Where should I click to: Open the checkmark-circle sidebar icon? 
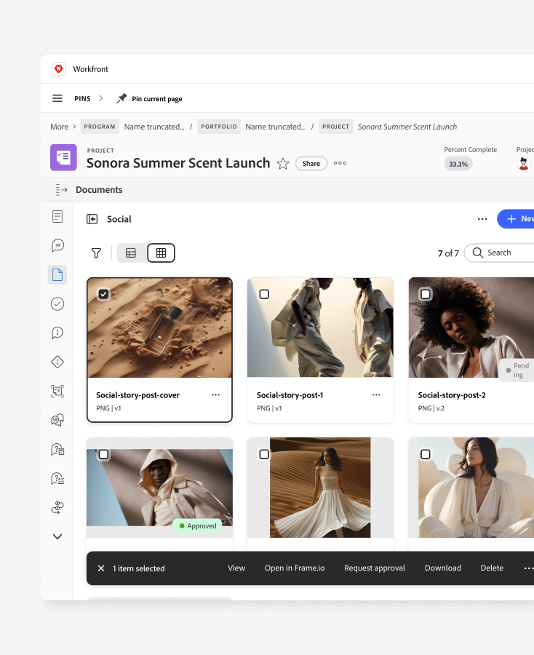(x=57, y=303)
